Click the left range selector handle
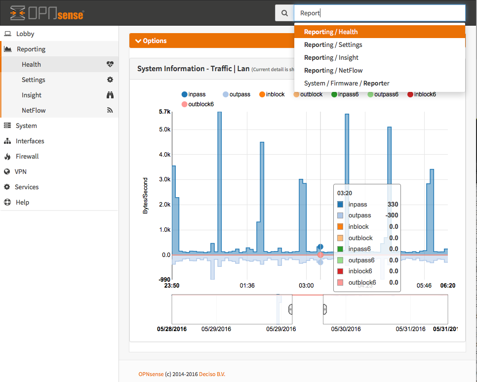 (290, 309)
